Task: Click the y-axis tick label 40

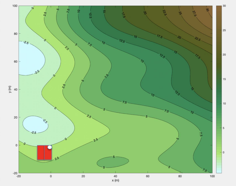Action: pos(16,89)
